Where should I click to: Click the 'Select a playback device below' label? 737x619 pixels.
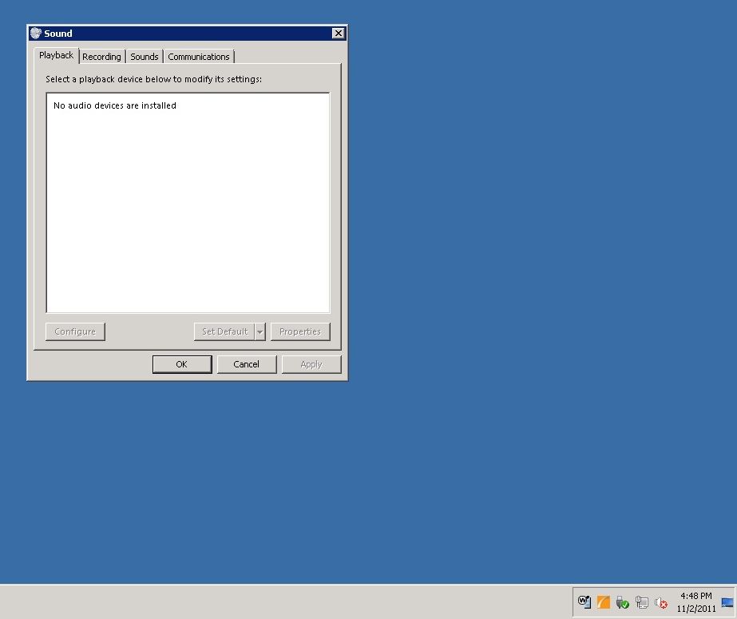click(153, 79)
